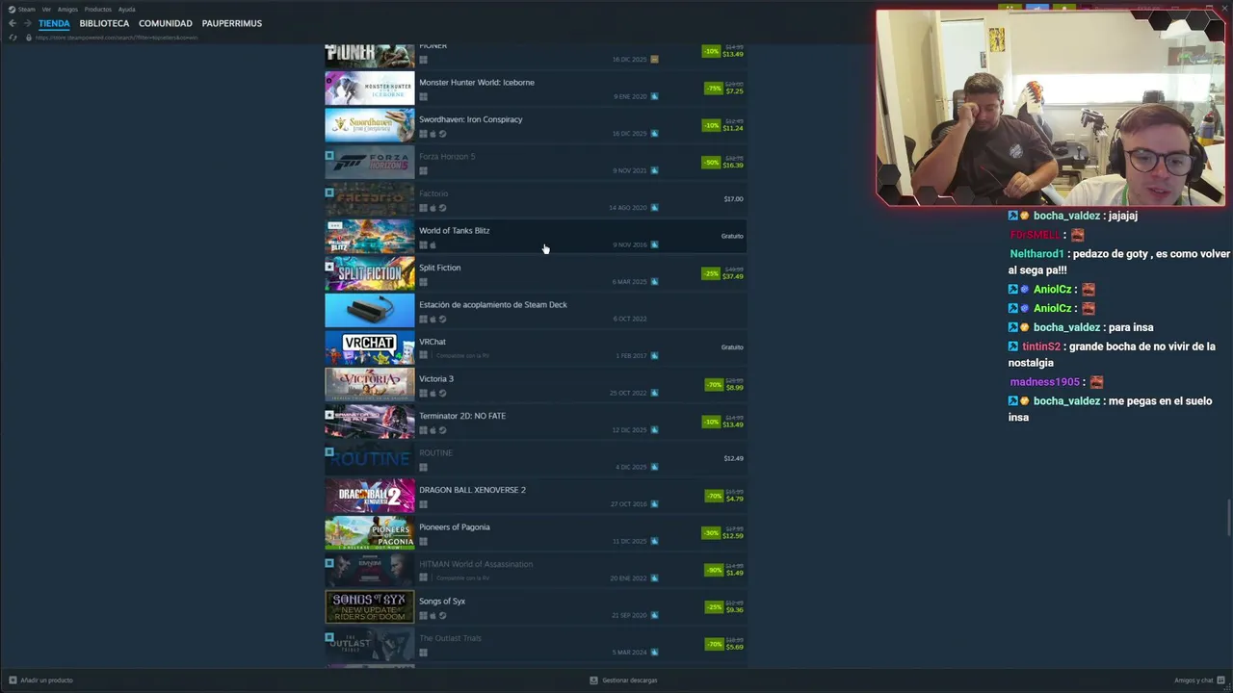1233x693 pixels.
Task: Open the Monster Hunter World: Iceborne title link
Action: click(477, 83)
